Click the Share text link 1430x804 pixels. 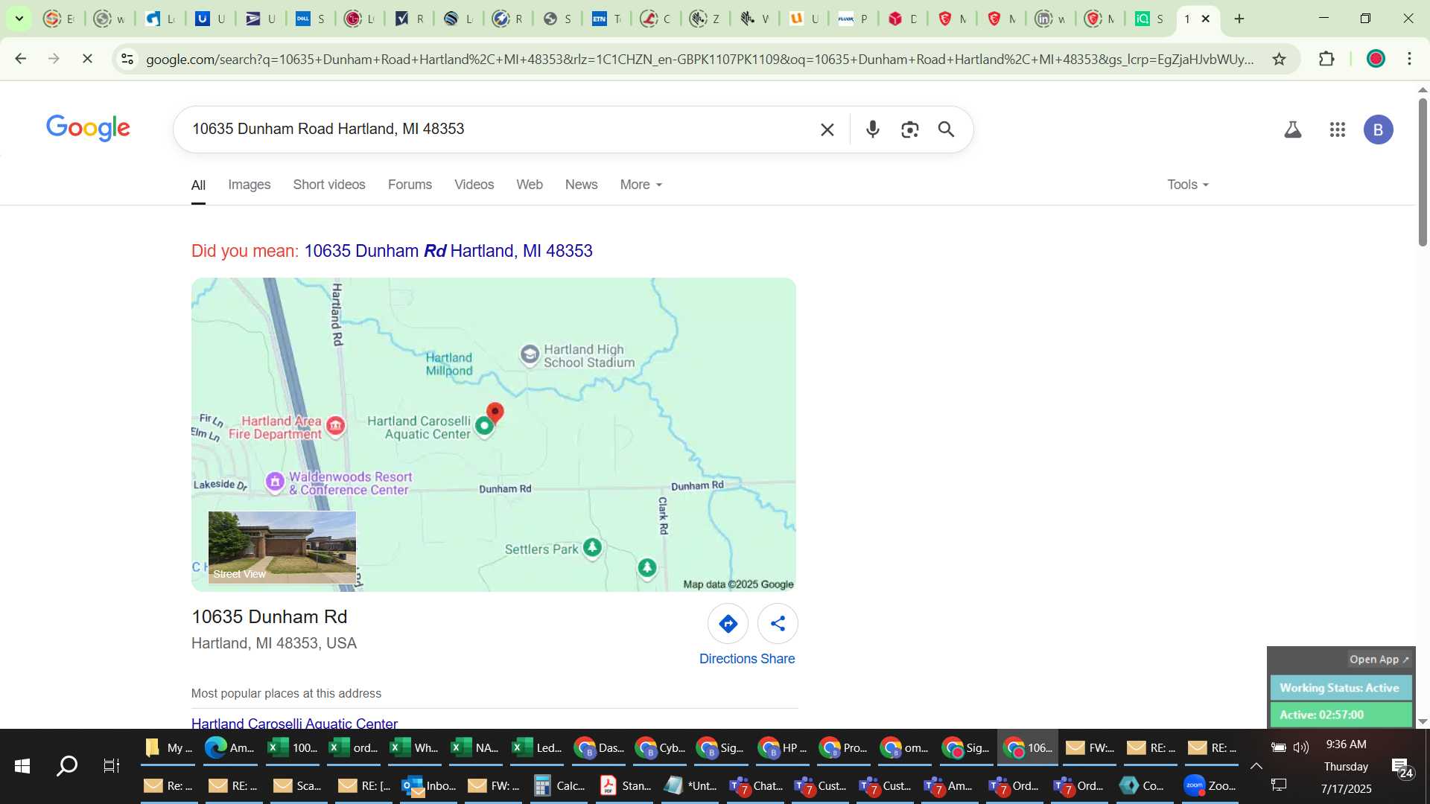click(x=778, y=659)
